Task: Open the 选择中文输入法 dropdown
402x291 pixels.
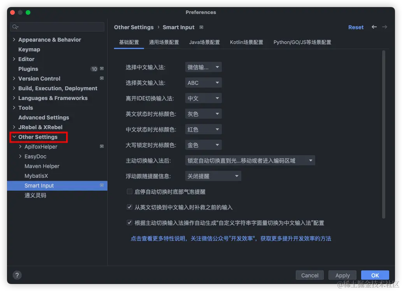Action: (x=203, y=67)
